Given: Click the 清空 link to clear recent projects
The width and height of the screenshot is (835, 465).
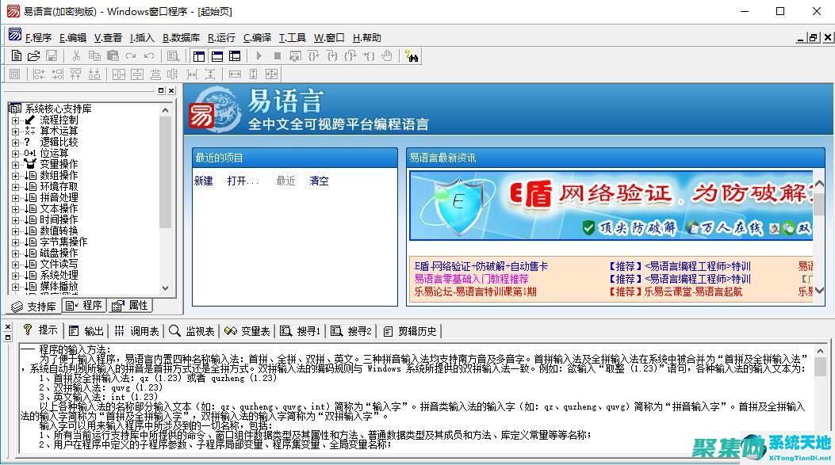Looking at the screenshot, I should [x=319, y=181].
